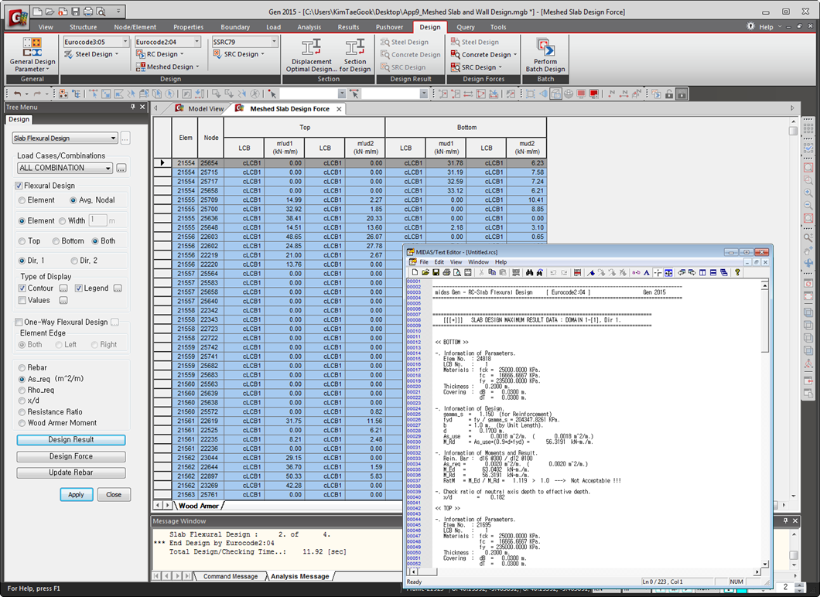This screenshot has height=597, width=820.
Task: Click Save icon in quick access toolbar
Action: [75, 11]
